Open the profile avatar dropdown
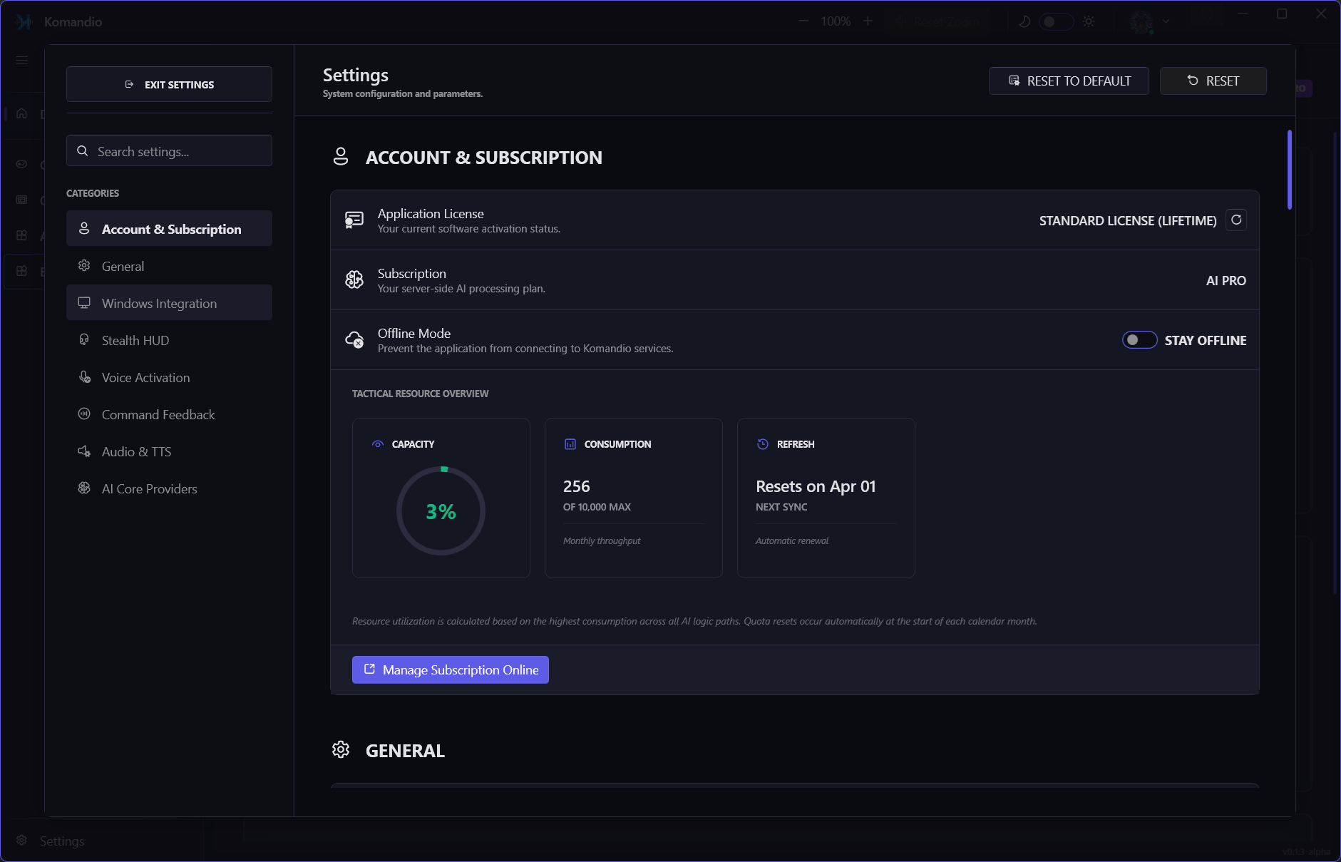Image resolution: width=1341 pixels, height=862 pixels. (1145, 21)
